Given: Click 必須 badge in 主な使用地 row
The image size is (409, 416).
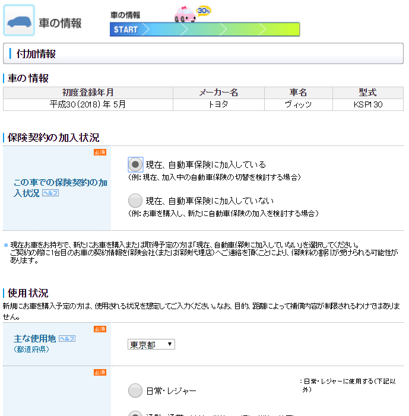Looking at the screenshot, I should point(100,329).
